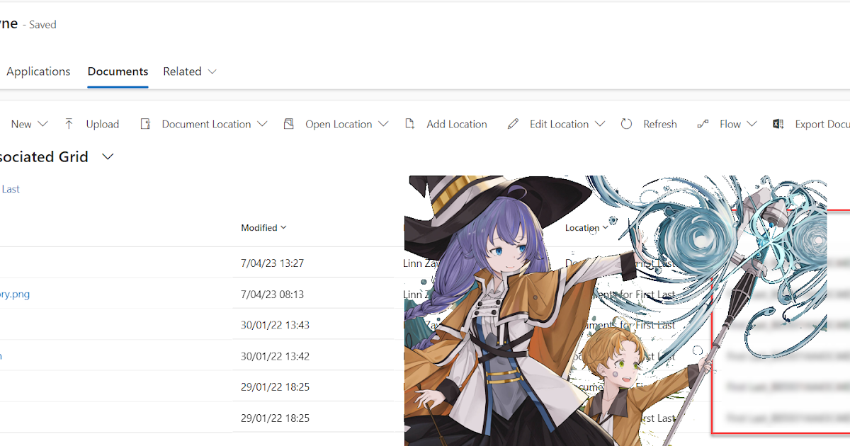
Task: Open the Document Location dropdown arrow
Action: [x=262, y=124]
